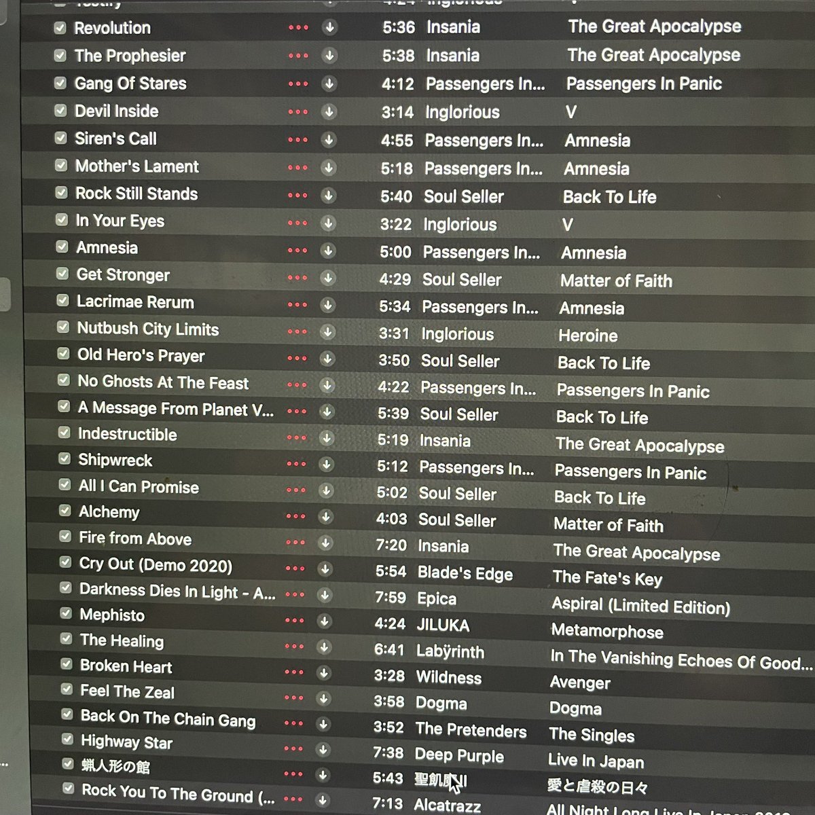Click the download arrow for The Prophesier
The width and height of the screenshot is (815, 815).
[x=329, y=56]
